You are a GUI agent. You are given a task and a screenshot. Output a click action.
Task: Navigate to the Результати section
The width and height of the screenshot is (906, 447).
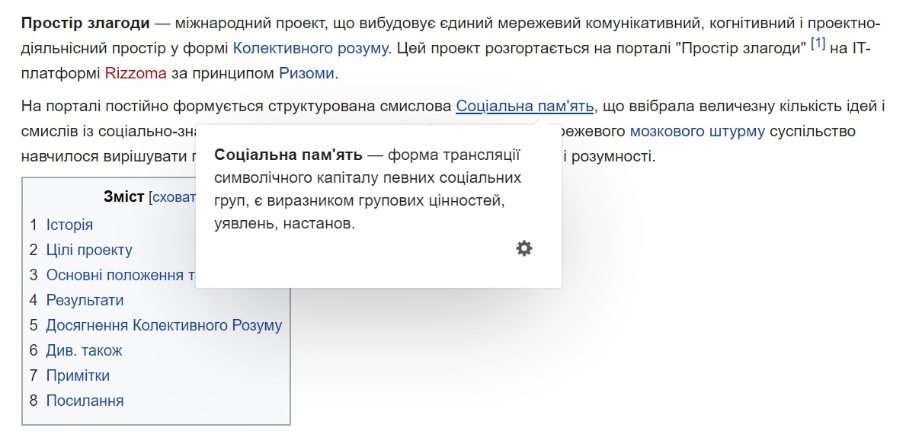[85, 300]
